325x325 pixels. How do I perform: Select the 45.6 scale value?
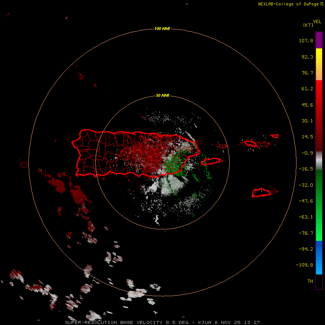(x=307, y=105)
